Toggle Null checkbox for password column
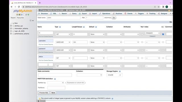182x102 pixels. (142, 50)
